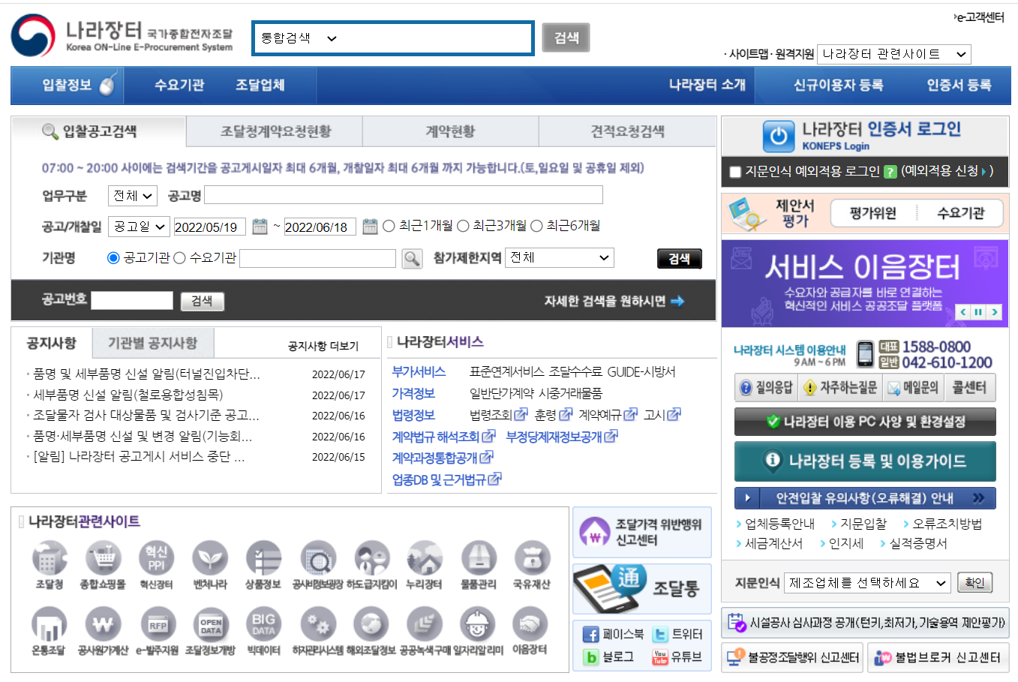Open the 제조업체를 선택하세요 dropdown
Screen dimensions: 1018x682
pyautogui.click(x=867, y=583)
